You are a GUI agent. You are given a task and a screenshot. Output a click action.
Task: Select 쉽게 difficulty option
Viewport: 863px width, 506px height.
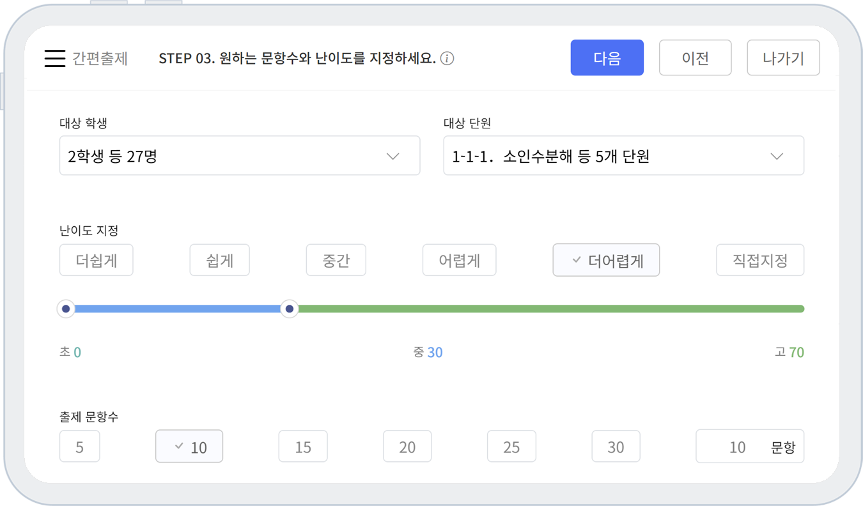click(219, 261)
